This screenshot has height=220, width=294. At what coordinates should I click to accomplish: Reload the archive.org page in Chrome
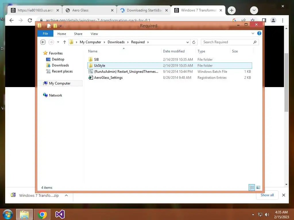[x=30, y=20]
